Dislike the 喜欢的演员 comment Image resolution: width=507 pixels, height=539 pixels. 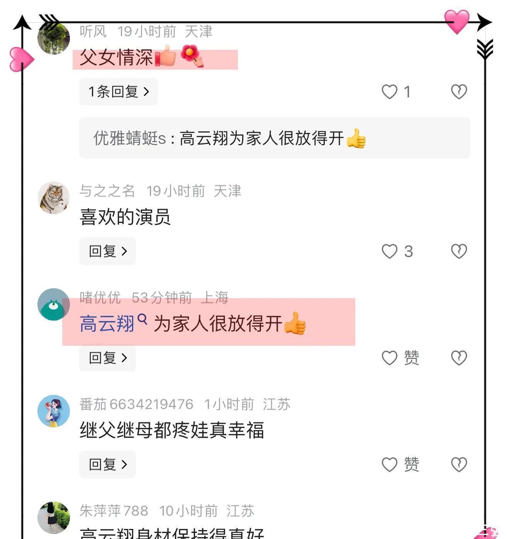(459, 252)
